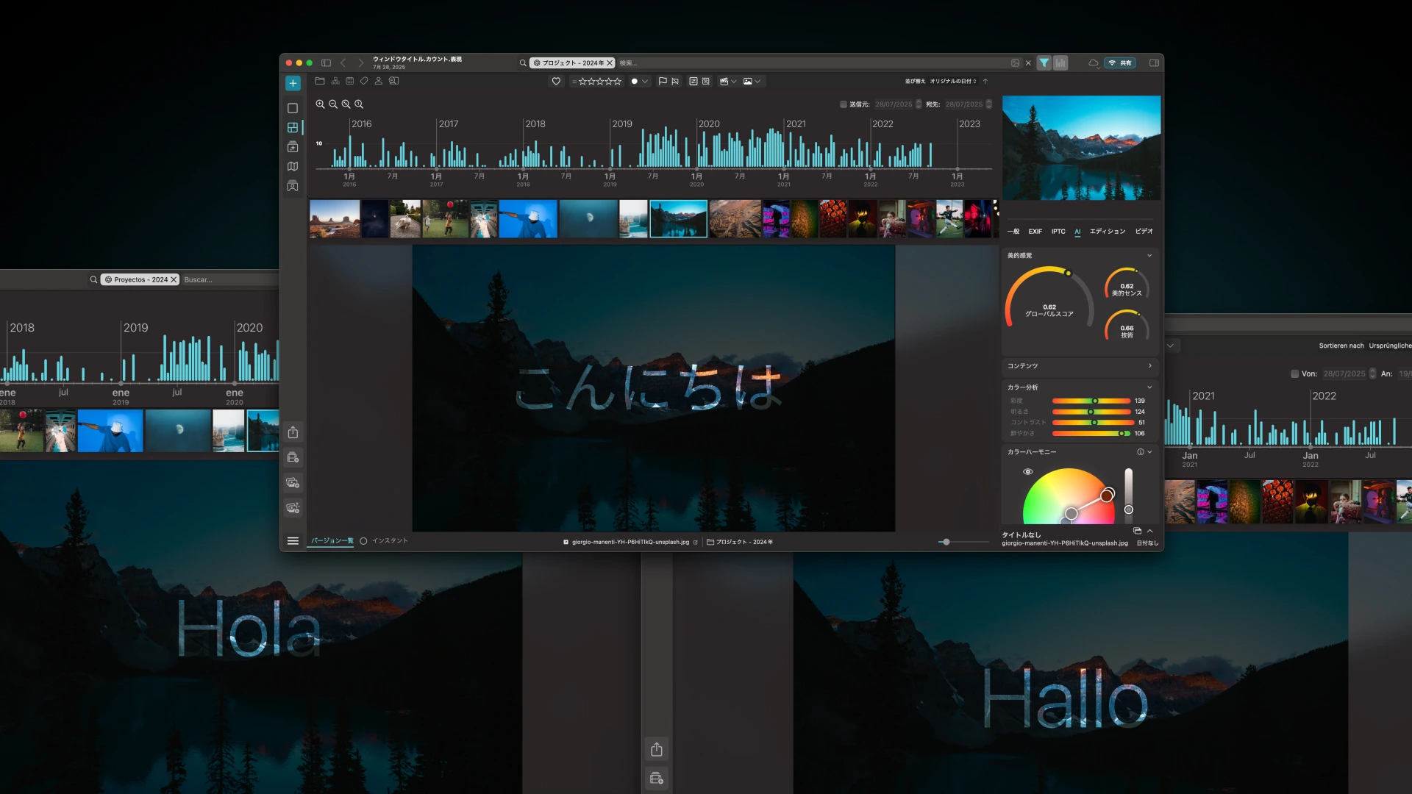This screenshot has width=1412, height=794.
Task: Switch to the エディション tab
Action: tap(1108, 232)
